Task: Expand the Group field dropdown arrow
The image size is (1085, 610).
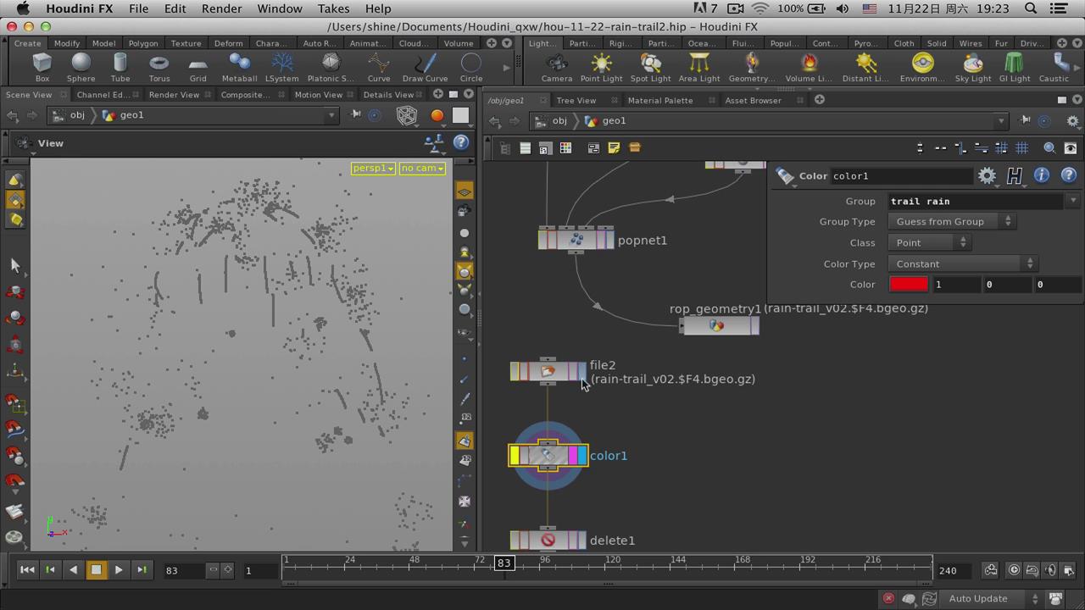Action: click(1073, 201)
